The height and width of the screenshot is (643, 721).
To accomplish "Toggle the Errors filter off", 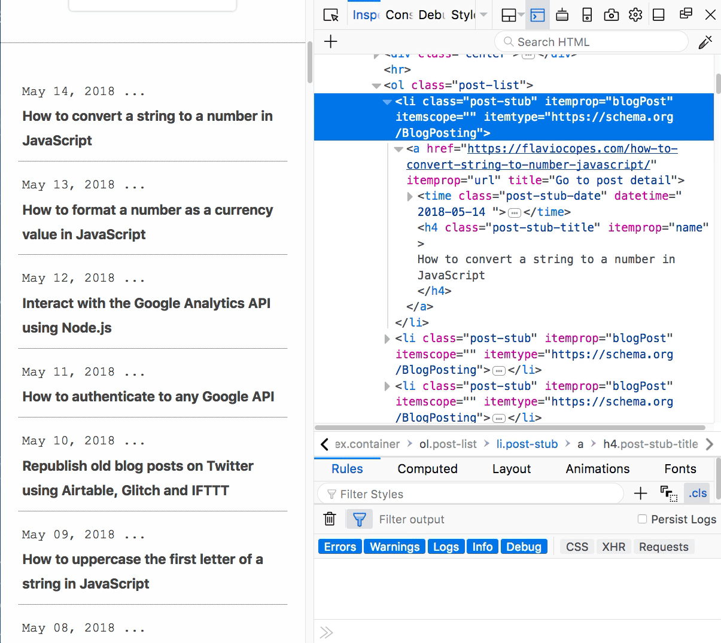I will pos(340,547).
